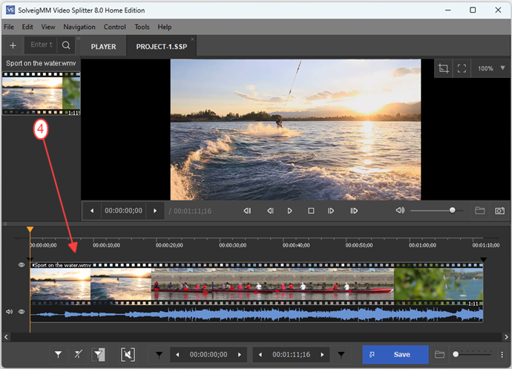Viewport: 512px width, 369px height.
Task: Select the Sport on the water.wmv media thumbnail
Action: tap(41, 93)
